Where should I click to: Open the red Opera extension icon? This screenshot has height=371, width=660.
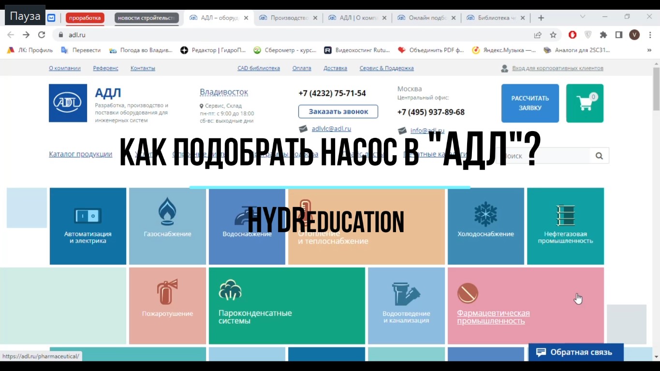[572, 35]
